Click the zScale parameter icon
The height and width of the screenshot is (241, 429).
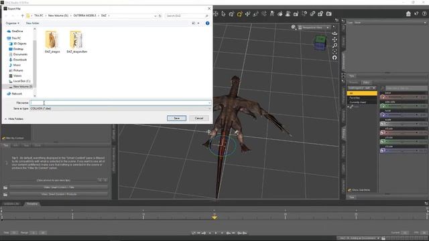pyautogui.click(x=383, y=150)
